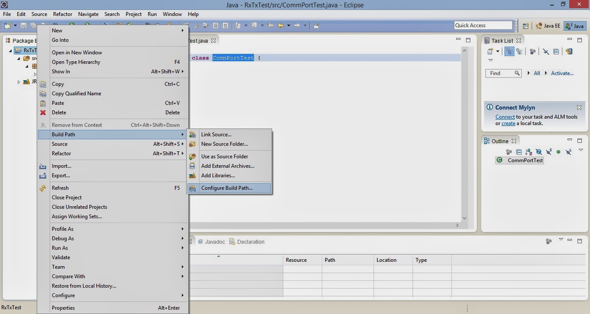Click the New Task icon in Task List
The height and width of the screenshot is (314, 590).
(x=491, y=52)
